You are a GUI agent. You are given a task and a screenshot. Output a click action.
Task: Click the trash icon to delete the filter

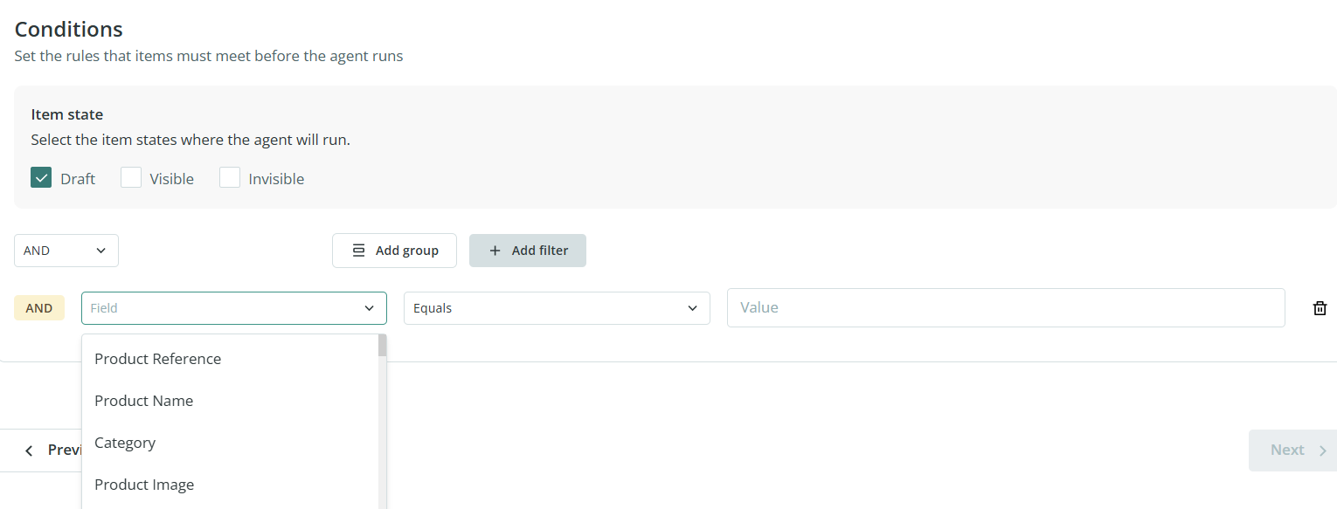1320,308
